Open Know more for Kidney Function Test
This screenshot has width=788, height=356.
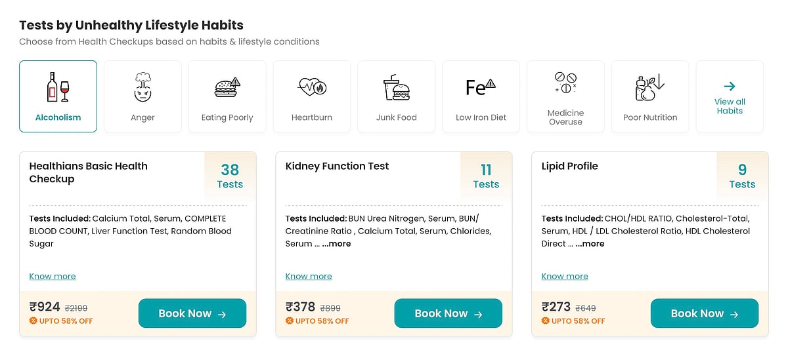pos(309,277)
